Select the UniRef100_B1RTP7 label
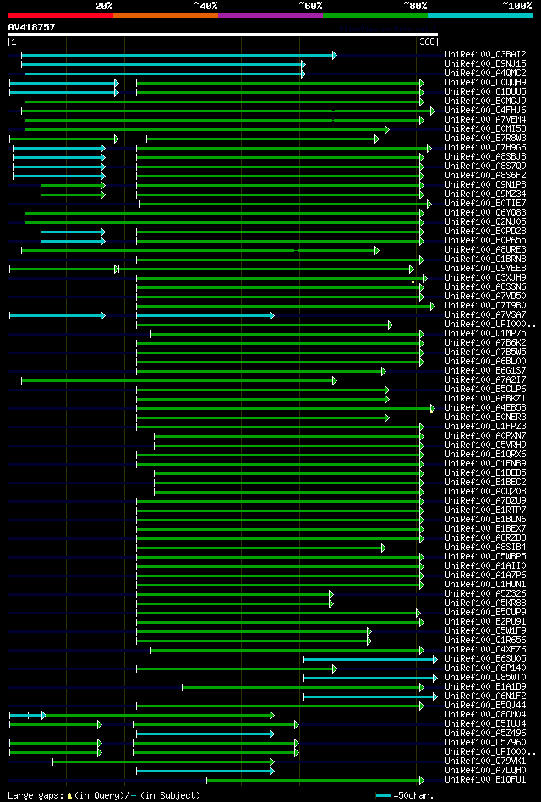Image resolution: width=541 pixels, height=802 pixels. coord(486,510)
